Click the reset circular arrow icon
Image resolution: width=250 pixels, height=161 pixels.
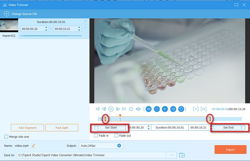(x=181, y=109)
